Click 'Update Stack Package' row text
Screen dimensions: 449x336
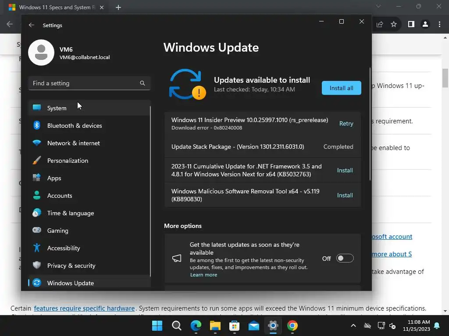[x=238, y=147]
